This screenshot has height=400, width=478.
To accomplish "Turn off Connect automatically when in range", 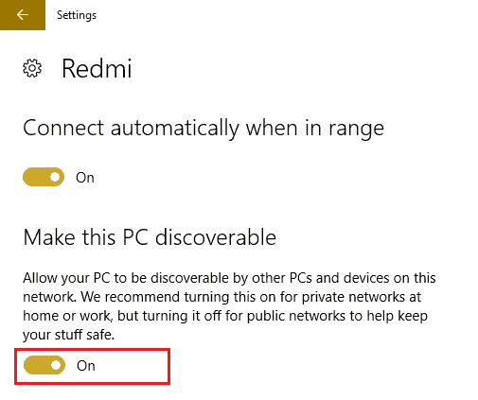I will pyautogui.click(x=44, y=177).
